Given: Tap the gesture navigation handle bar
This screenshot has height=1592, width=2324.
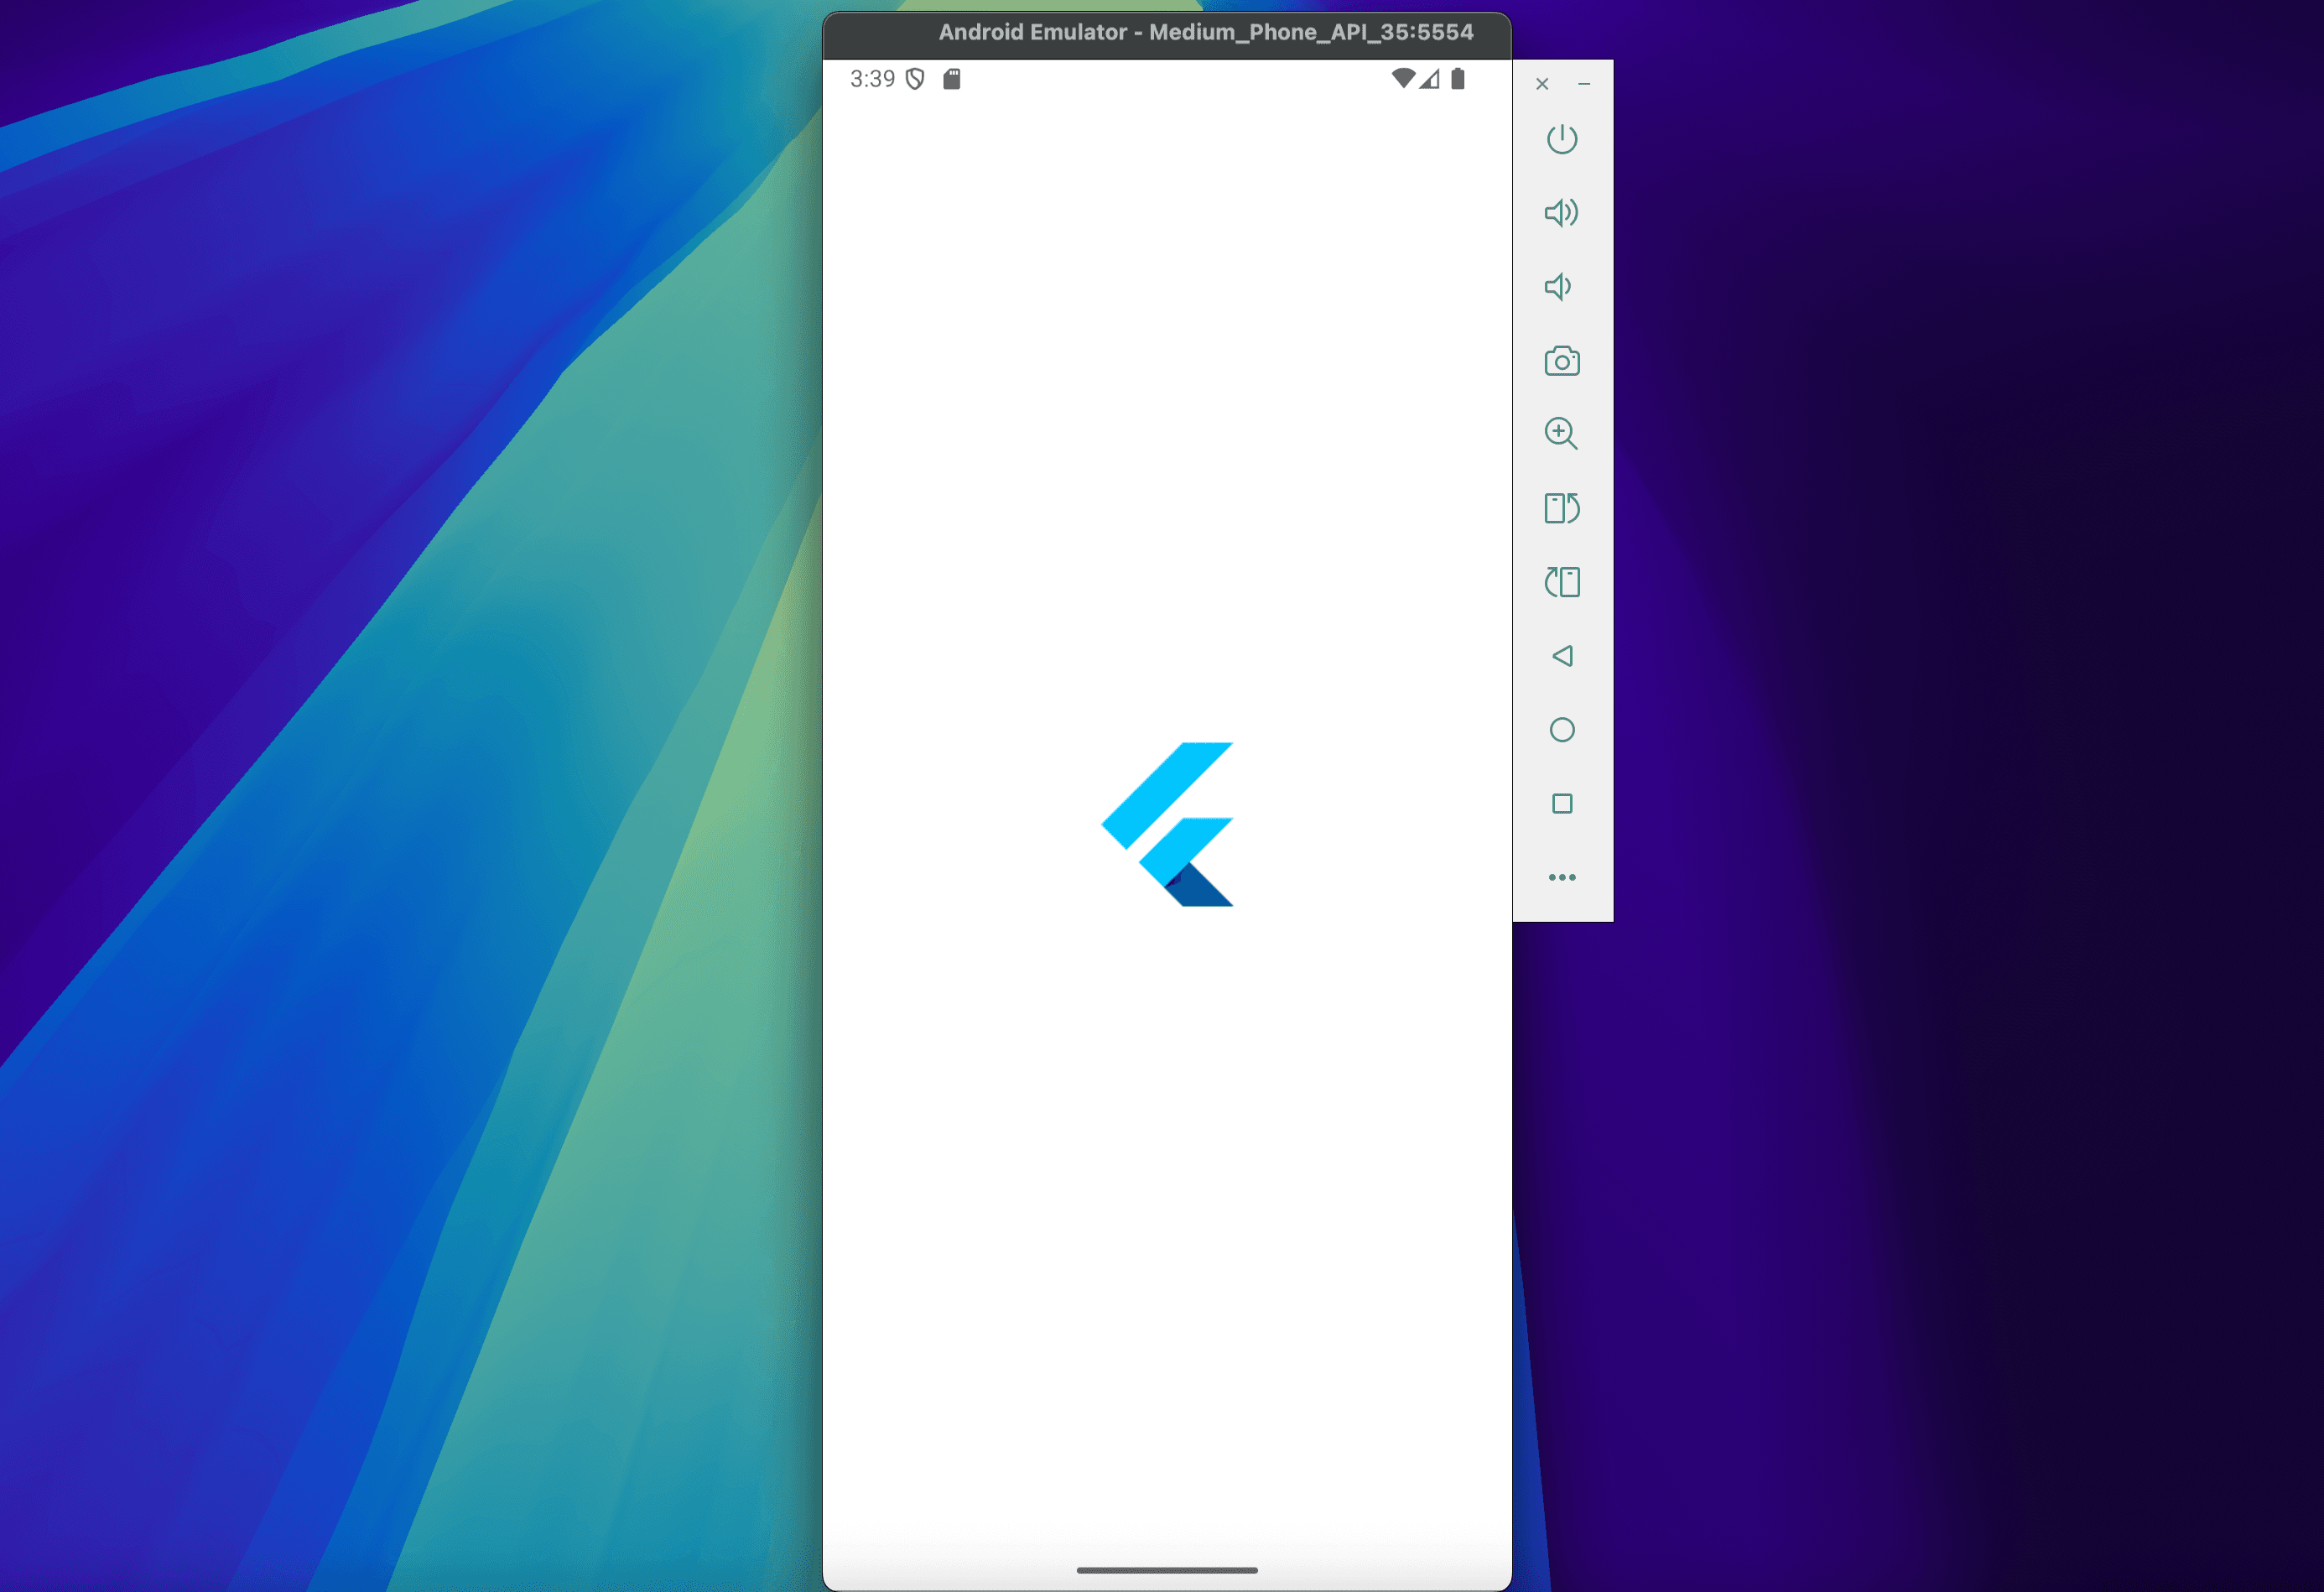Looking at the screenshot, I should click(x=1167, y=1570).
